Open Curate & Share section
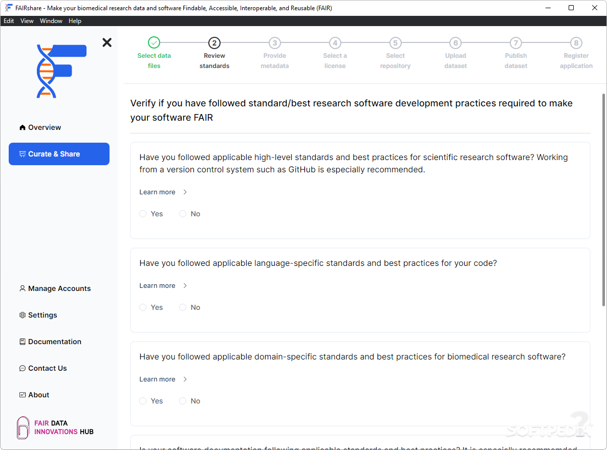This screenshot has height=450, width=607. click(59, 154)
